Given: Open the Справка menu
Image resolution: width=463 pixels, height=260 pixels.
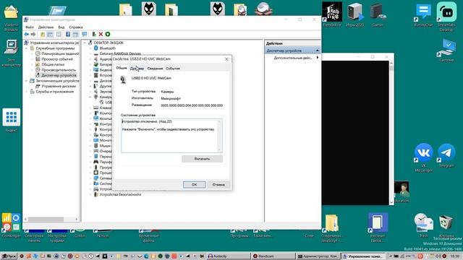Looking at the screenshot, I should point(76,27).
